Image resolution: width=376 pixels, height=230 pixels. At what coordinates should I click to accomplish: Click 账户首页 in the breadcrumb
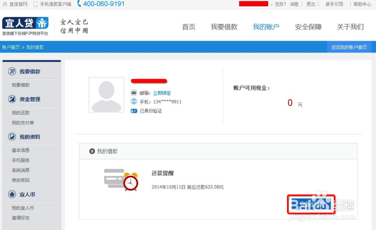11,47
